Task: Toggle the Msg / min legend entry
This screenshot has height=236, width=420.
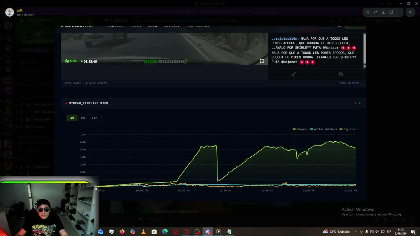Action: 348,129
